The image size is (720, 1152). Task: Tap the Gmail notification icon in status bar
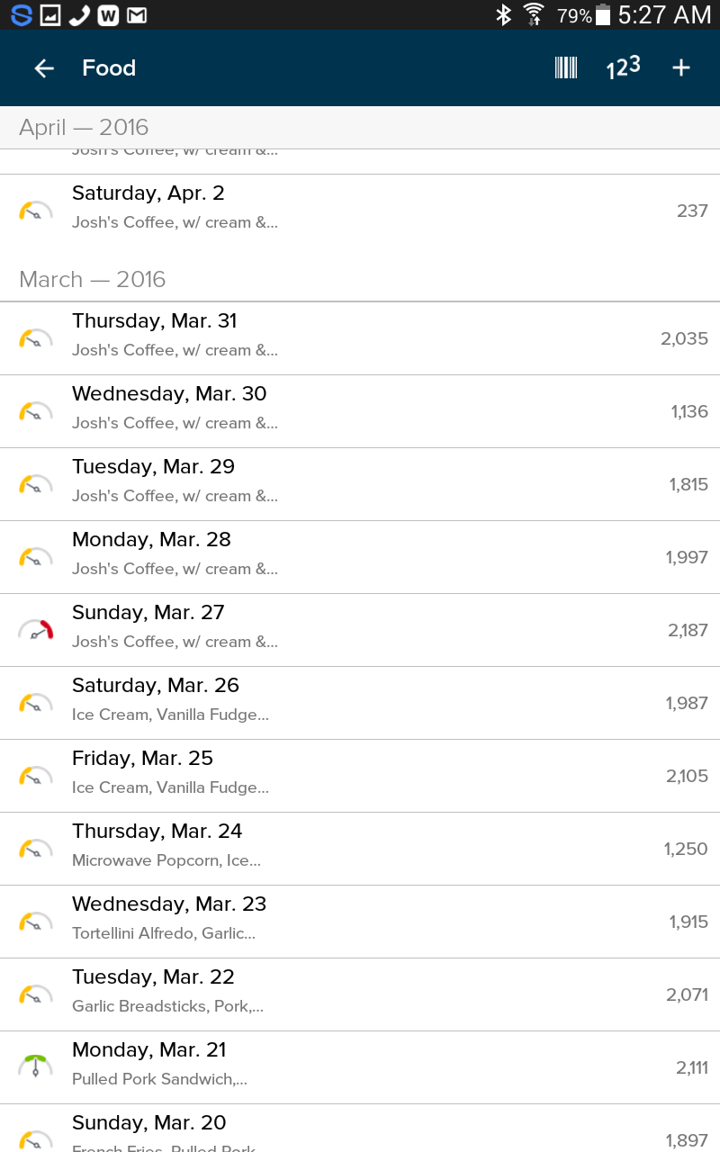[x=137, y=14]
